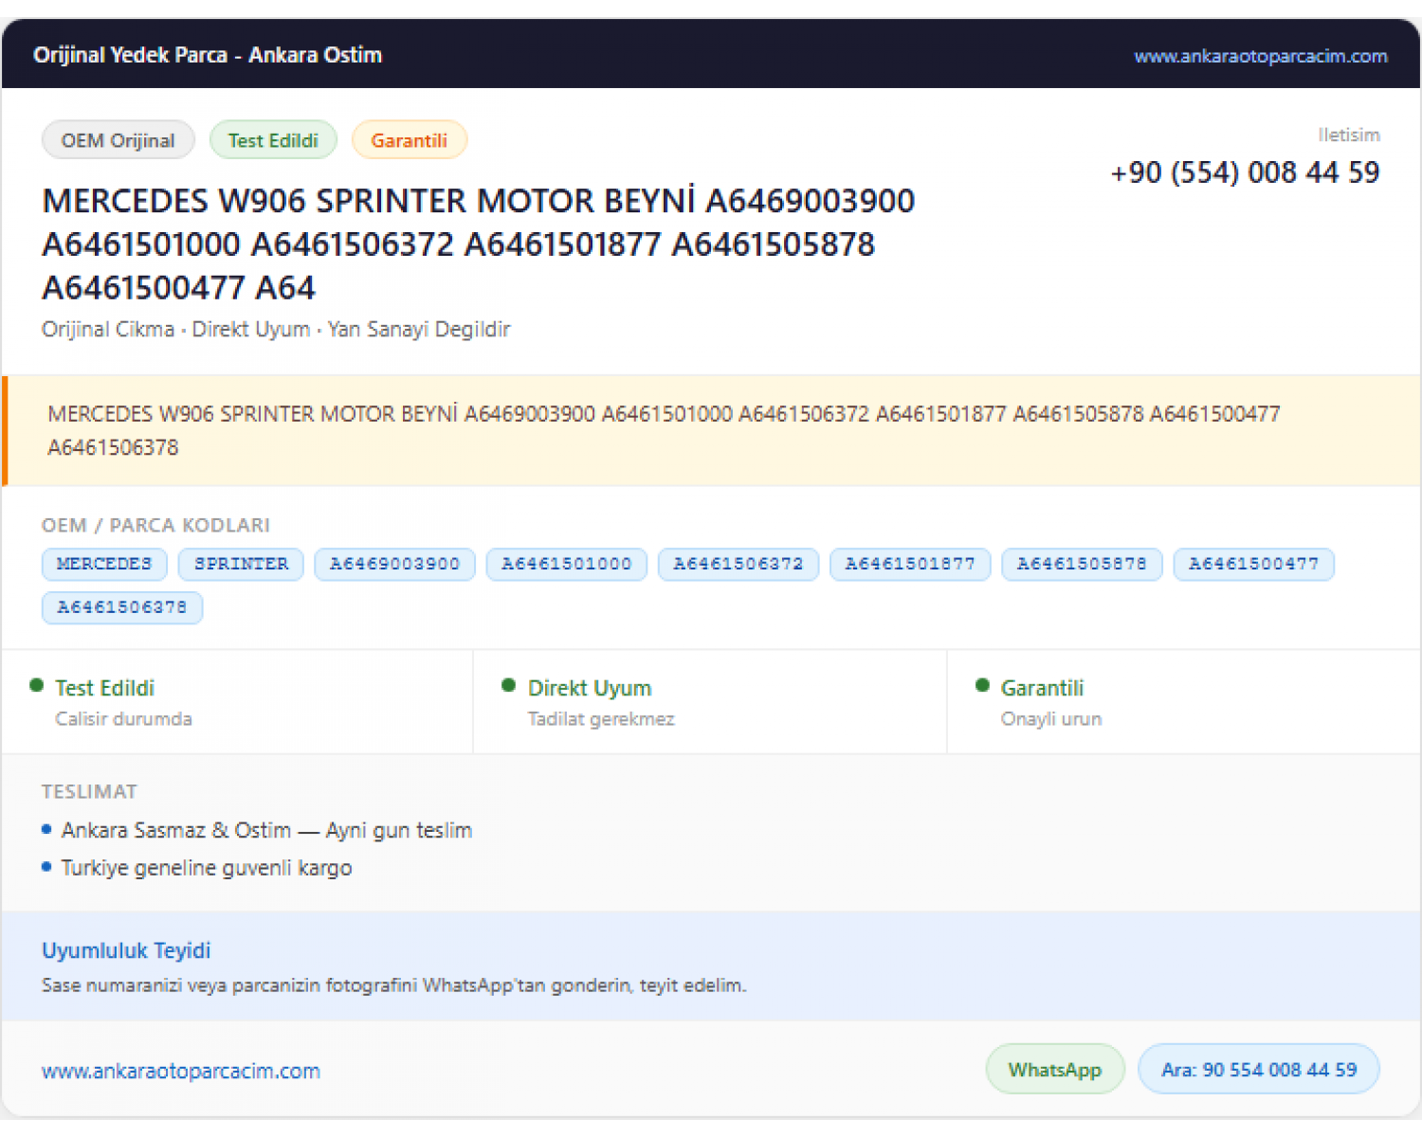The image size is (1422, 1137).
Task: Click the A6461500477 part code tag
Action: pyautogui.click(x=1253, y=564)
